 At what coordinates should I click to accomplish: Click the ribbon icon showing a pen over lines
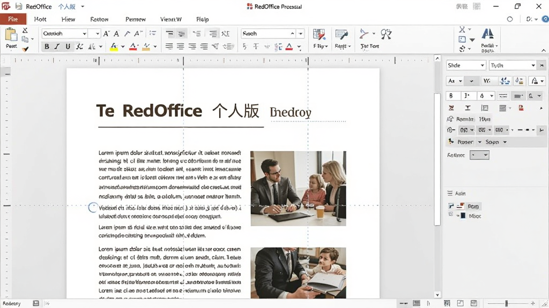pyautogui.click(x=341, y=35)
